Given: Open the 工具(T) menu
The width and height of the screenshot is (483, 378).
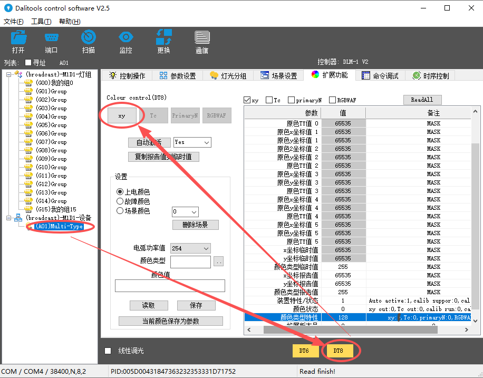Looking at the screenshot, I should click(x=41, y=22).
